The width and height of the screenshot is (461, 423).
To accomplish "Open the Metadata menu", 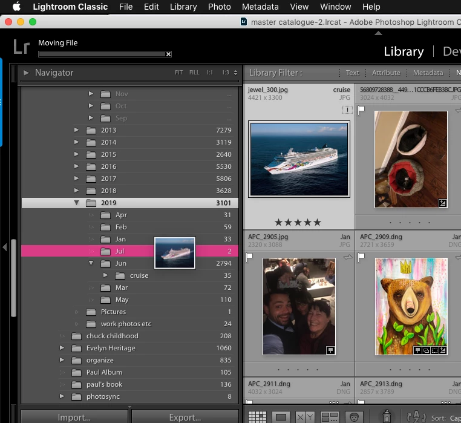I will (x=260, y=7).
